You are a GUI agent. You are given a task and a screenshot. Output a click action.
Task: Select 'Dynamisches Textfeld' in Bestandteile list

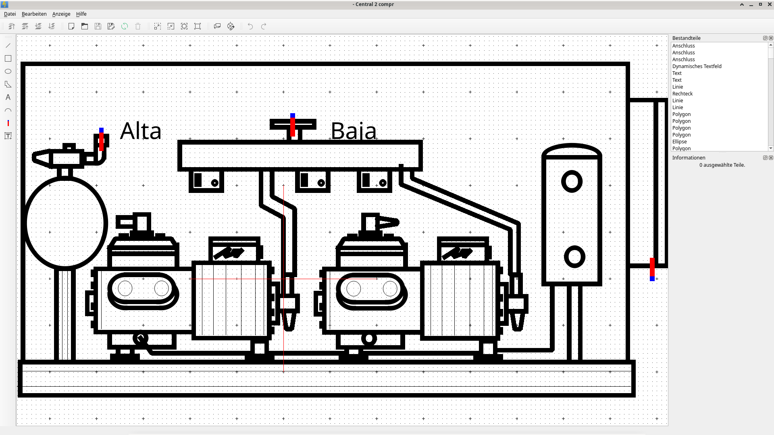[x=697, y=66]
